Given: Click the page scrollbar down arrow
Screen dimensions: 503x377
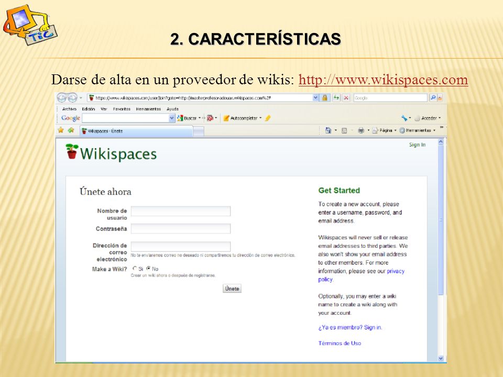Looking at the screenshot, I should 441,358.
